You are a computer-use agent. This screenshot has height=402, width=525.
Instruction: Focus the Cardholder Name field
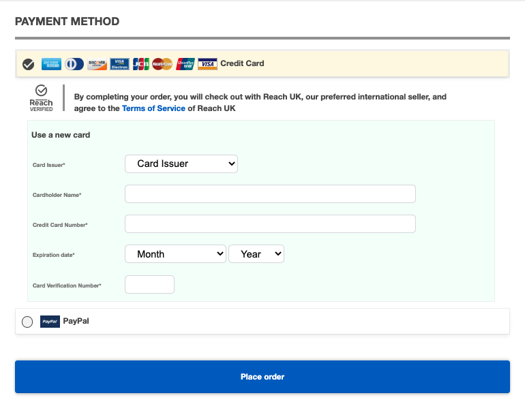pos(270,194)
